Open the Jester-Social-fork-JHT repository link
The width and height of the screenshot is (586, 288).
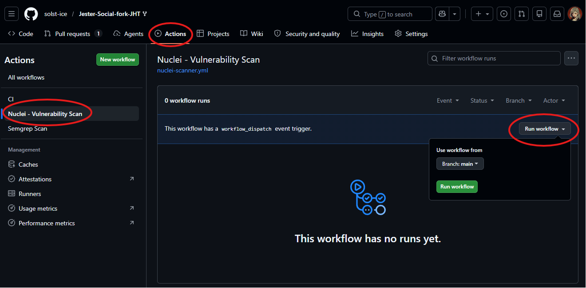(x=110, y=14)
